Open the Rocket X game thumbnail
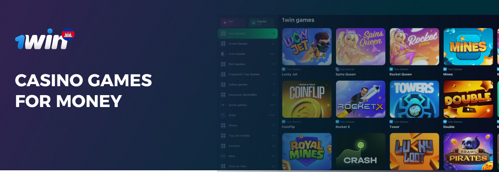Screen dimensions: 499x172 click(361, 99)
